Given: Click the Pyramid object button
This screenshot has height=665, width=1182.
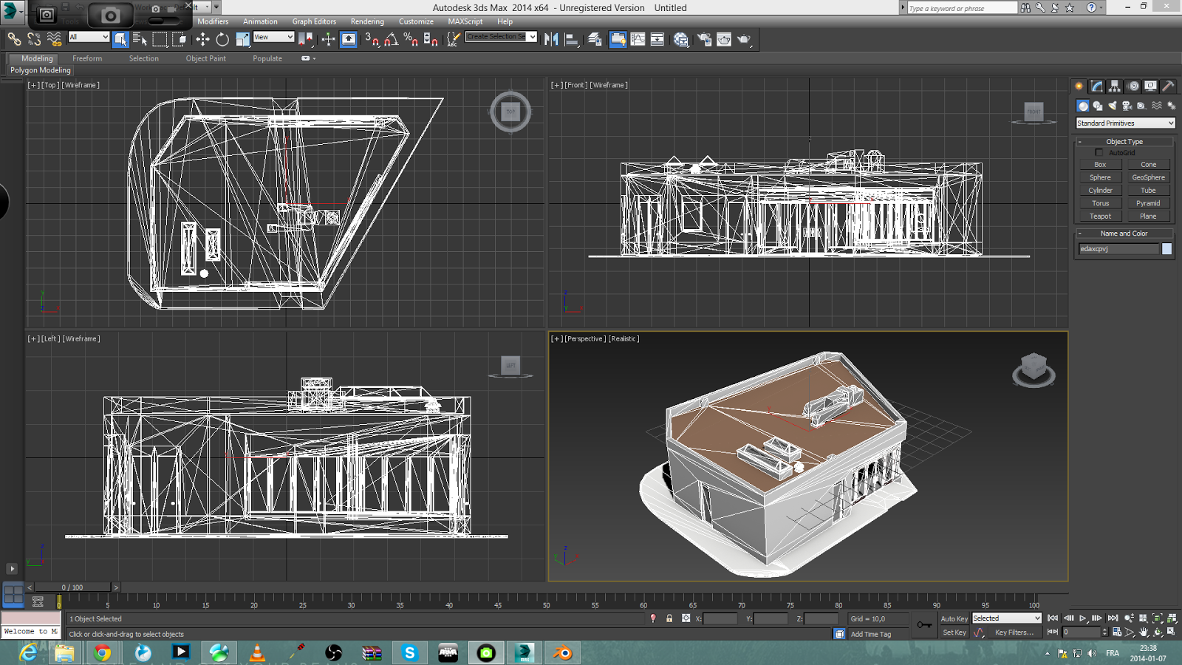Looking at the screenshot, I should click(x=1148, y=203).
